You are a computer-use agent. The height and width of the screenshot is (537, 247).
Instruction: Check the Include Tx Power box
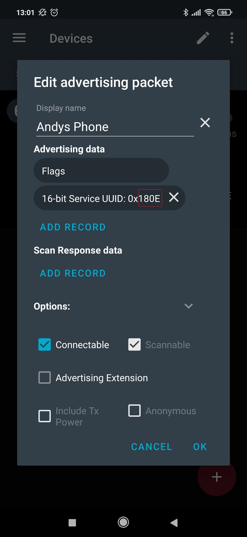click(45, 416)
